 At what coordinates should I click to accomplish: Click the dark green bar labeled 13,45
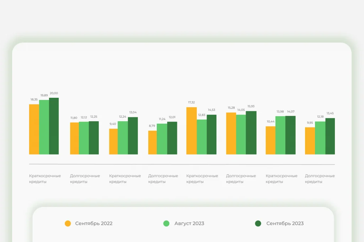point(330,136)
